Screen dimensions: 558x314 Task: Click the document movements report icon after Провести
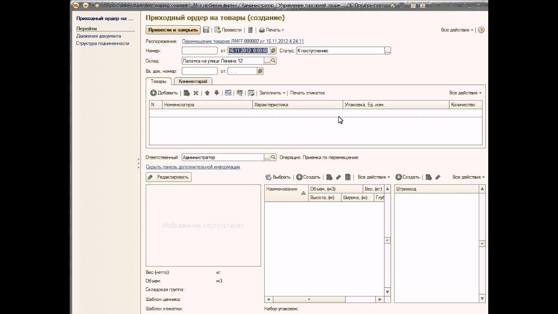[250, 30]
